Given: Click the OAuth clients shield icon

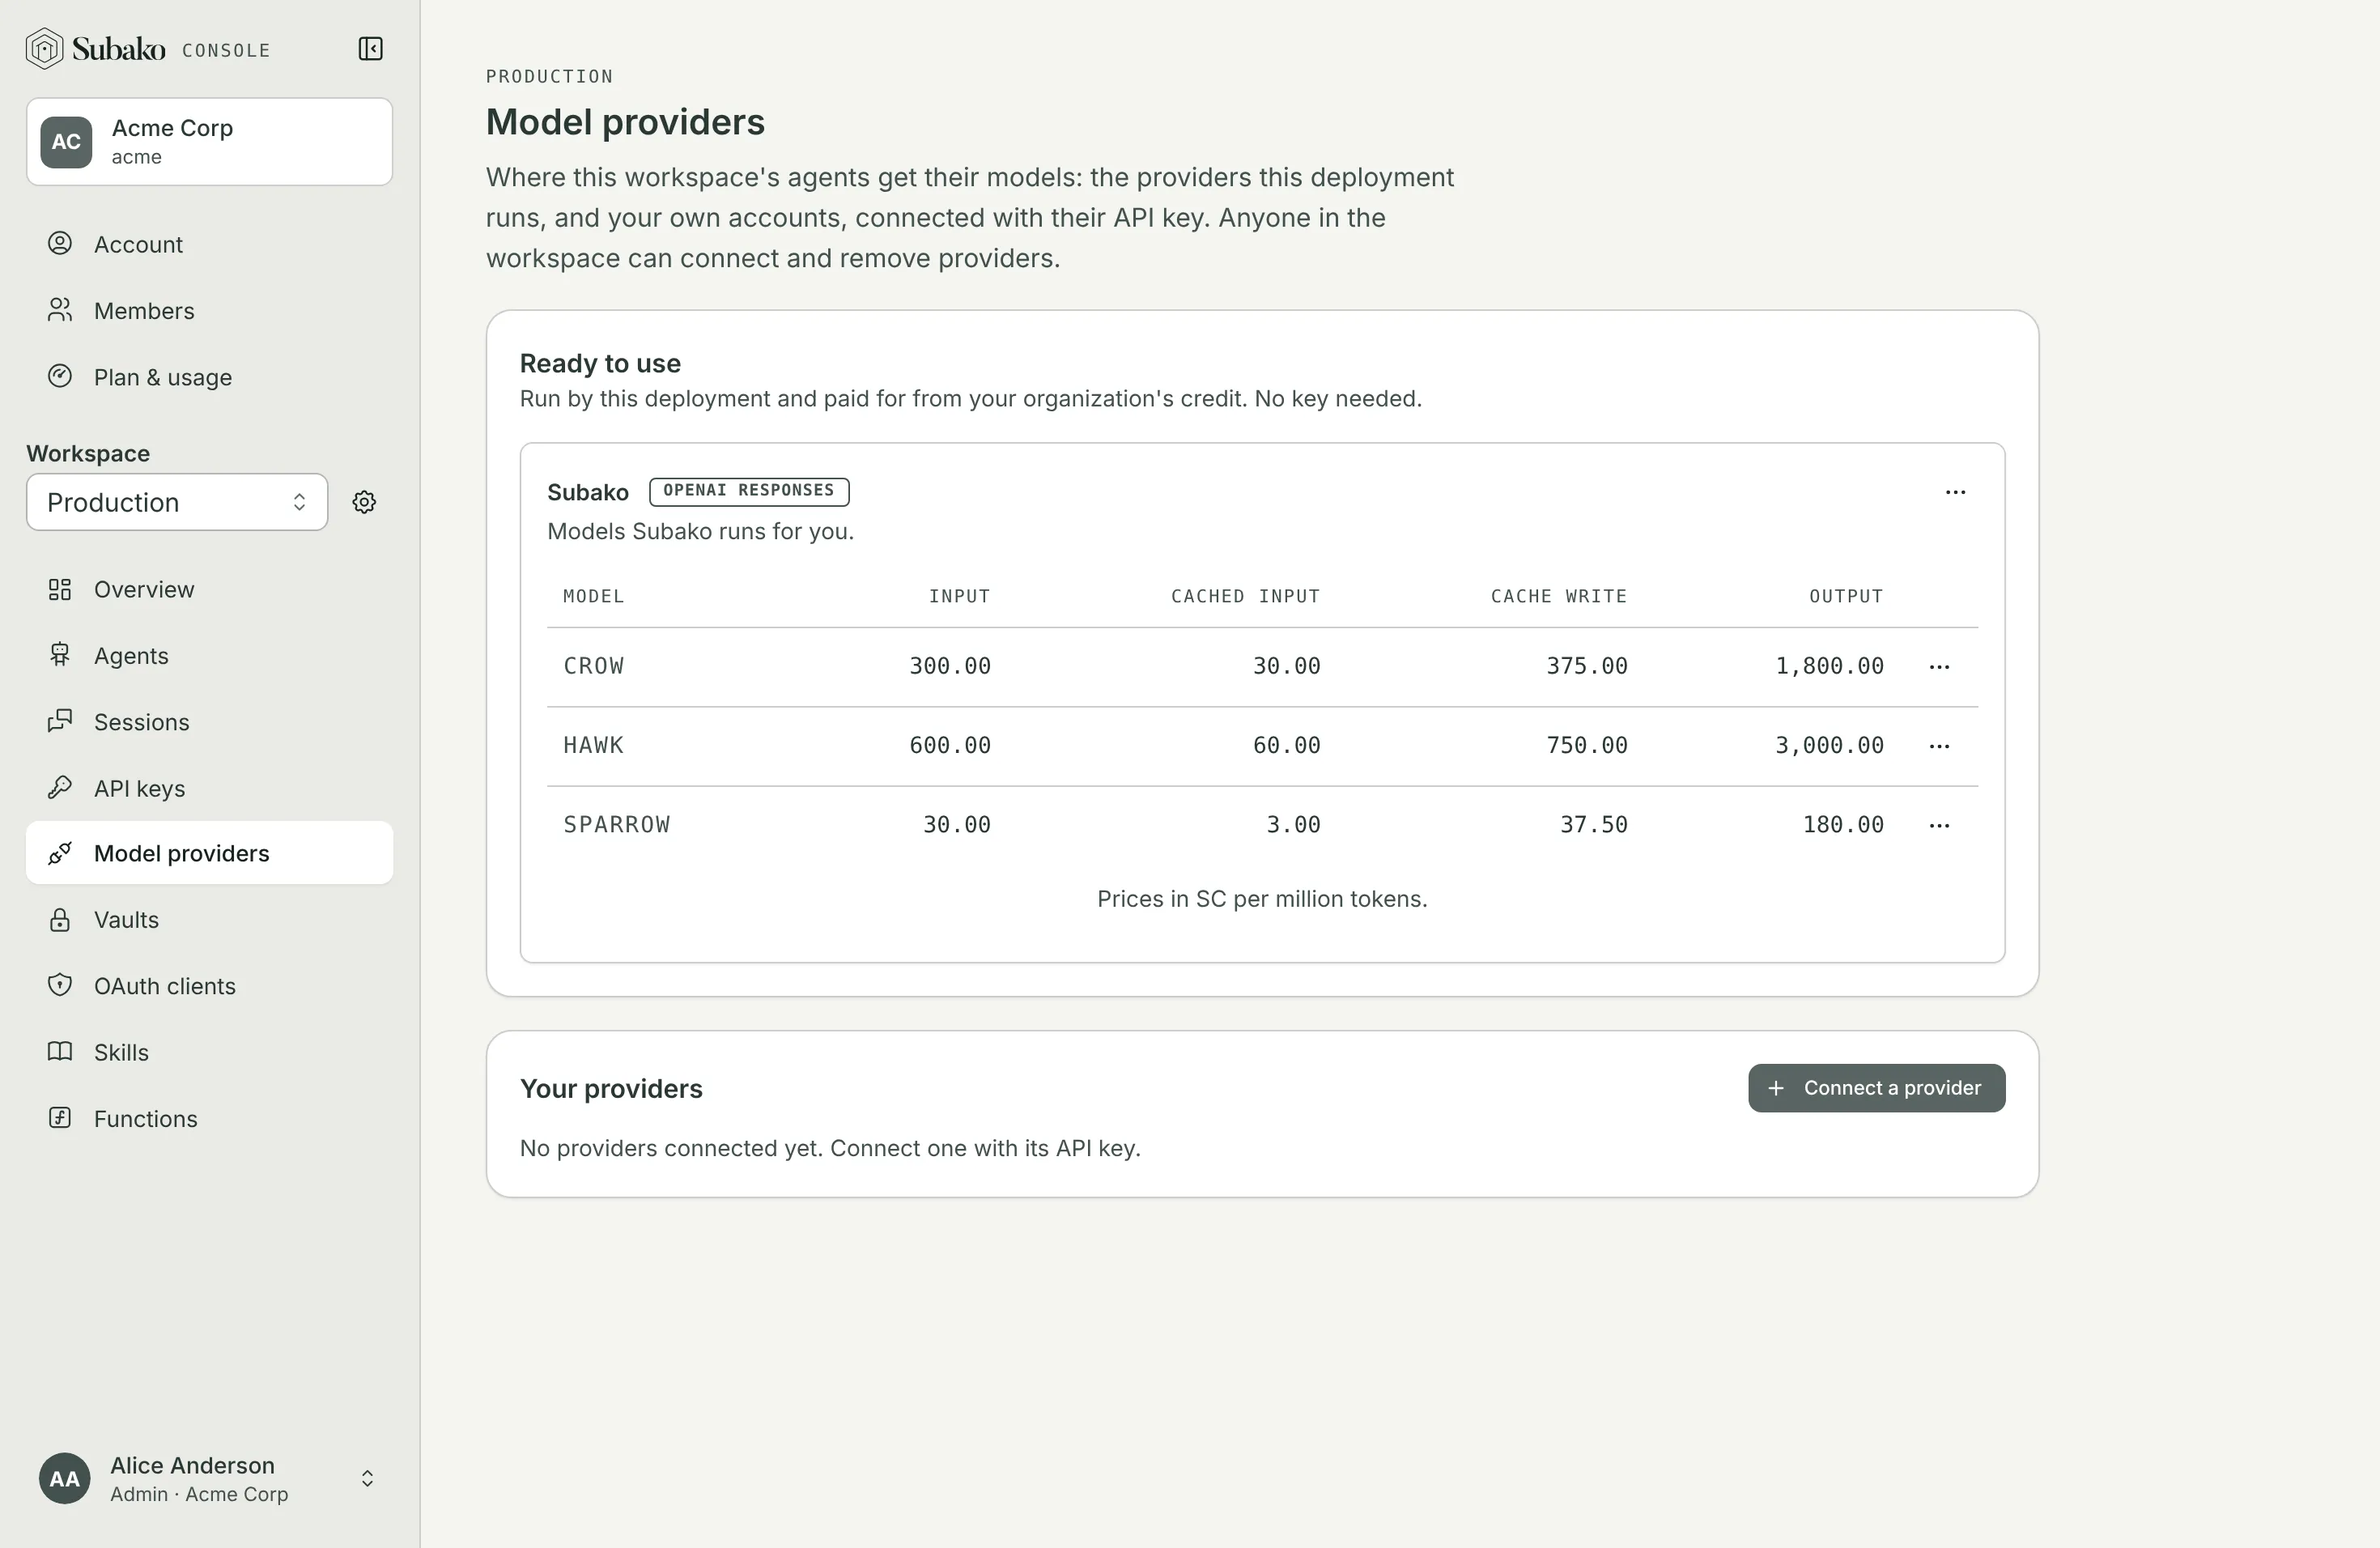Looking at the screenshot, I should coord(60,985).
